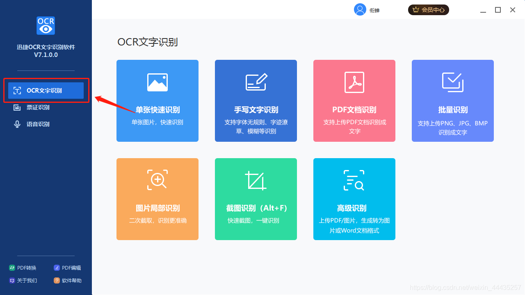The height and width of the screenshot is (295, 525).
Task: Open 软件帮助 using its question-mark icon
Action: (x=57, y=280)
